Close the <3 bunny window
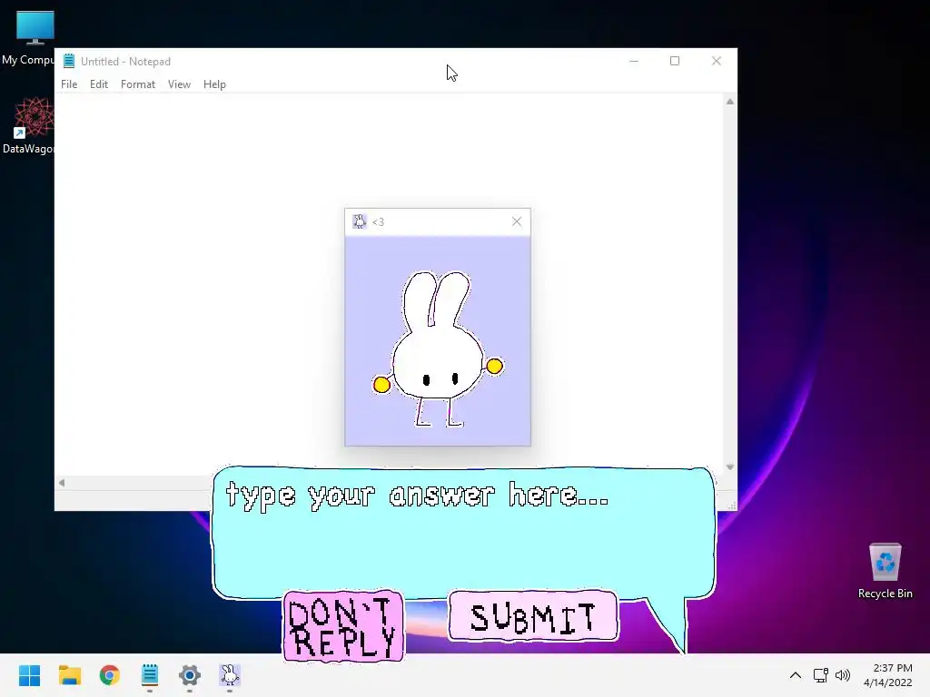The image size is (930, 697). 517,221
